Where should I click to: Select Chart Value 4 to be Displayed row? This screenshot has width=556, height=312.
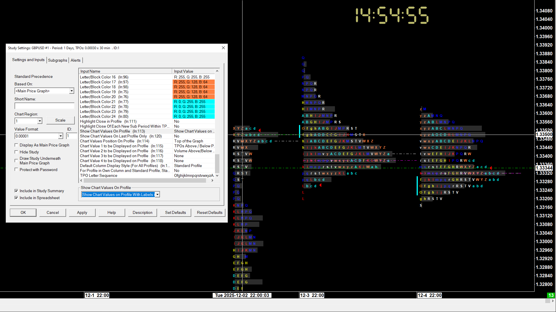point(147,161)
